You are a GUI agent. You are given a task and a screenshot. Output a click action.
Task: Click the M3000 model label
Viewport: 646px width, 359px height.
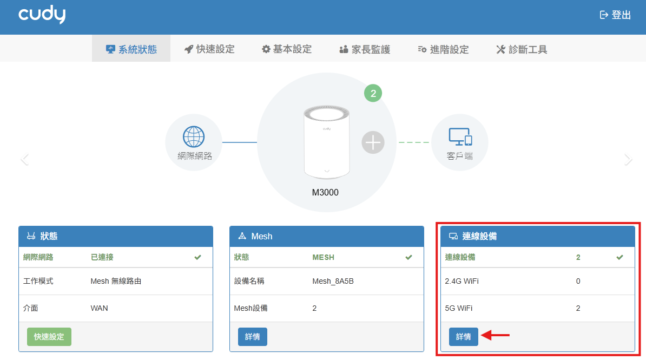click(325, 192)
